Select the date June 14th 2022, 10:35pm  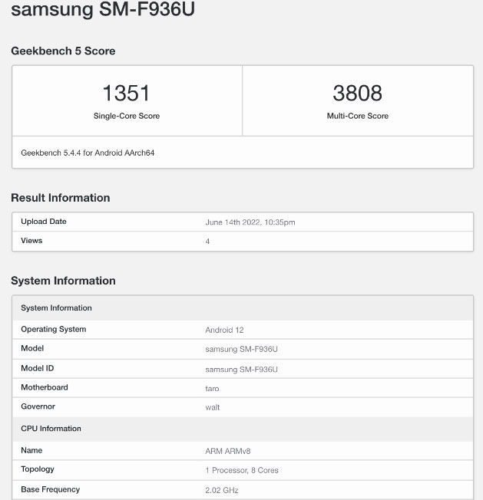pyautogui.click(x=250, y=222)
